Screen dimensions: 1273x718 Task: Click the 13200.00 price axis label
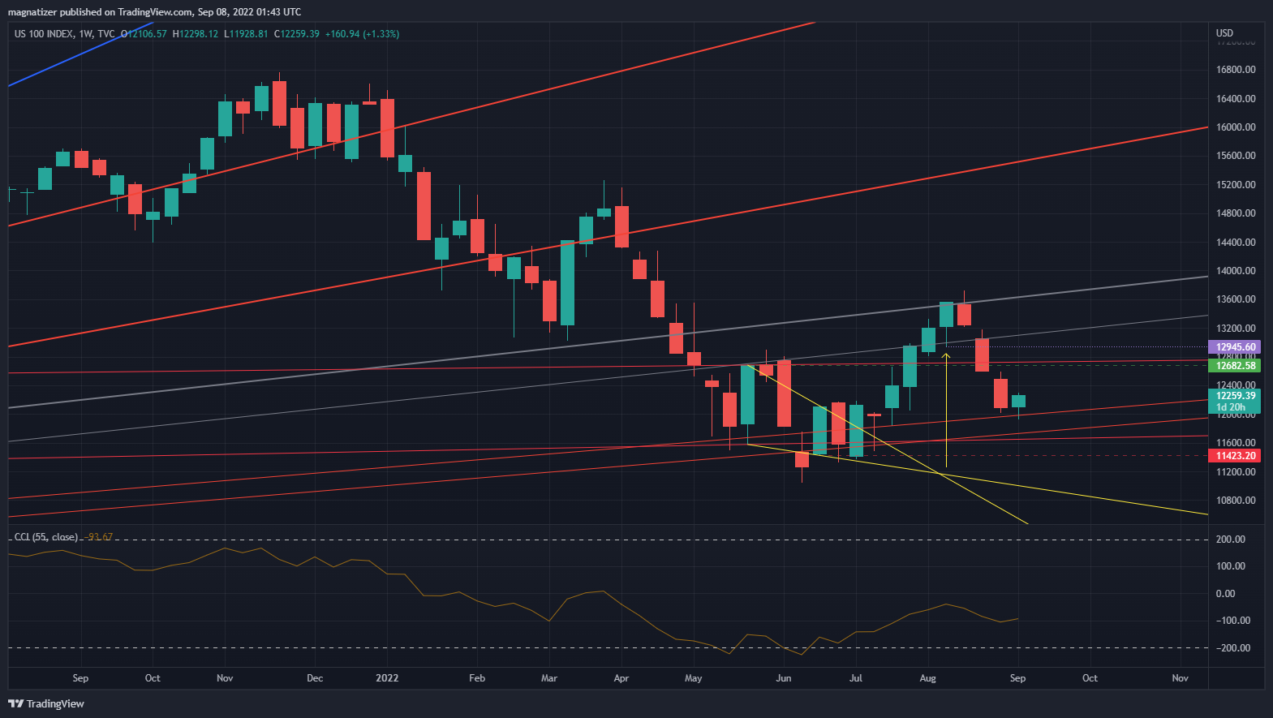point(1236,329)
